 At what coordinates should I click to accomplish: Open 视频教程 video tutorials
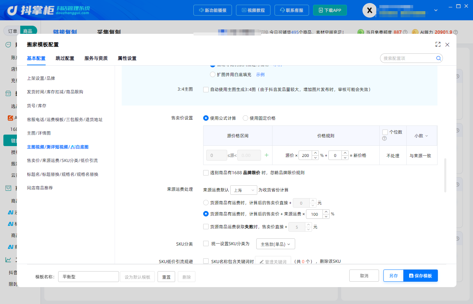(253, 10)
